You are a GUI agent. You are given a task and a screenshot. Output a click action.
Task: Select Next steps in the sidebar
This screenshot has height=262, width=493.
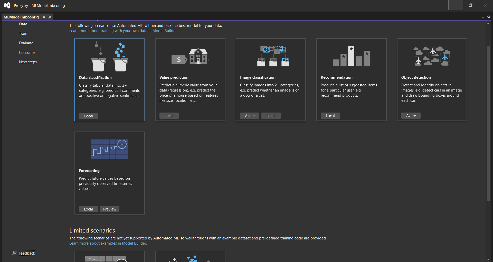[x=28, y=62]
